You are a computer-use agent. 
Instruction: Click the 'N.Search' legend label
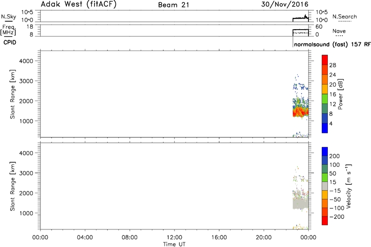pyautogui.click(x=345, y=17)
